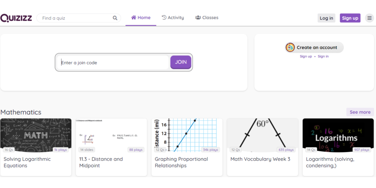Click the Quizizz logo
This screenshot has width=376, height=188.
[x=16, y=18]
